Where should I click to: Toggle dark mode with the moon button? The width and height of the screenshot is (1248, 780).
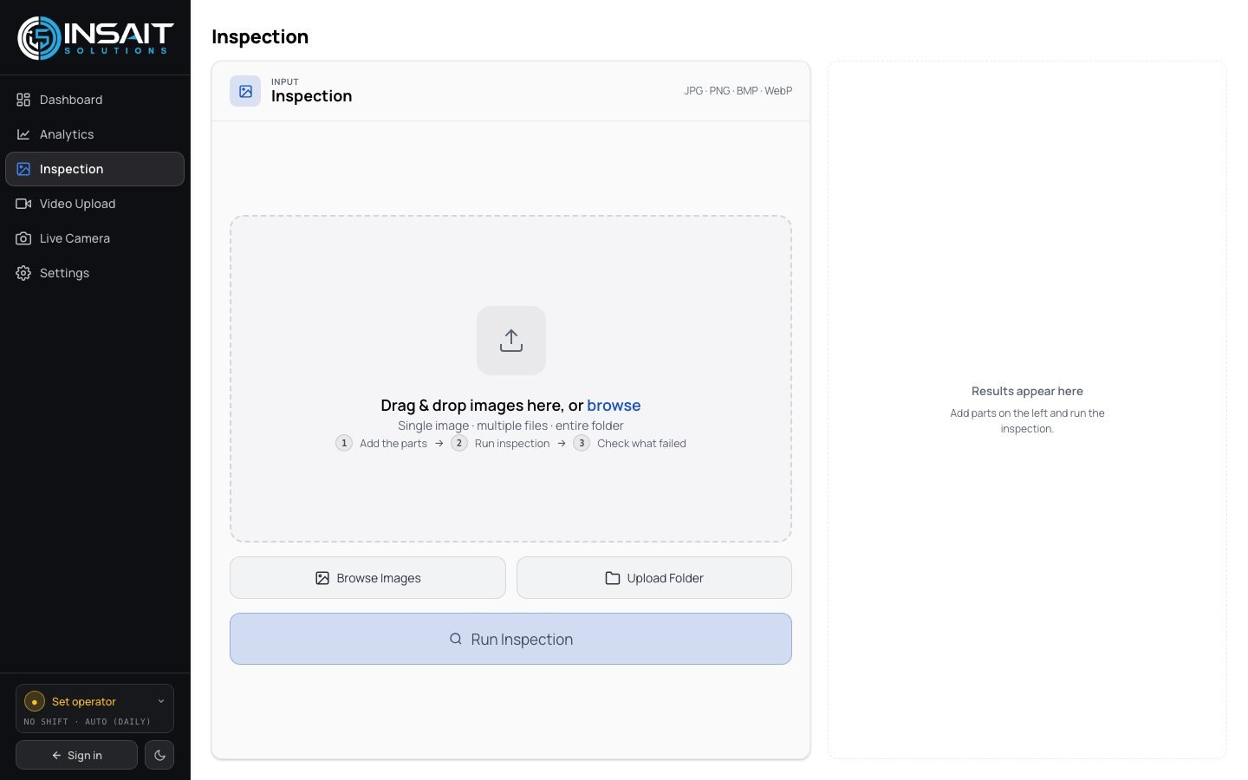click(159, 755)
